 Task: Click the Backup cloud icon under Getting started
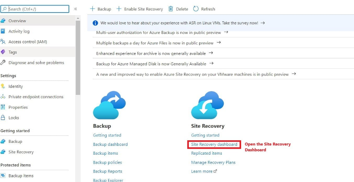(x=3, y=141)
